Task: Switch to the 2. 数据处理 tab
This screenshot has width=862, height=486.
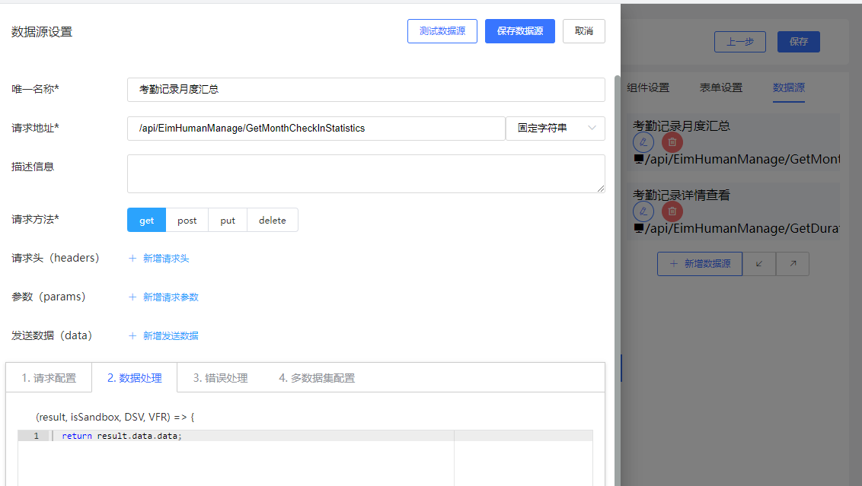Action: (135, 378)
